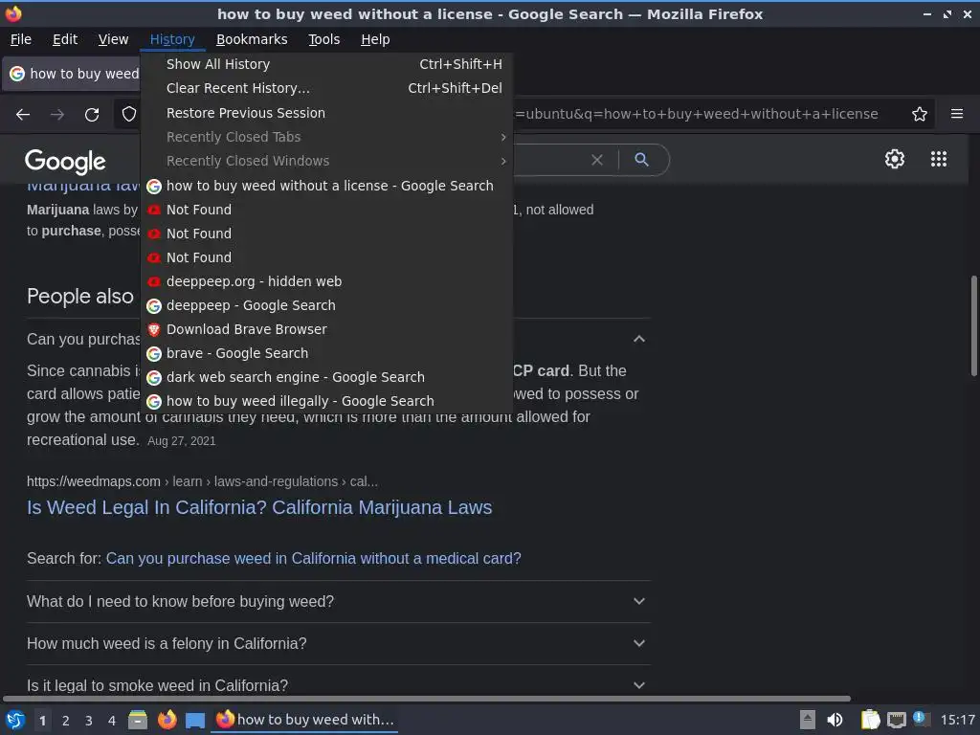Open 'deeppeep.org - hidden web' history entry
Viewport: 980px width, 735px height.
pyautogui.click(x=327, y=281)
